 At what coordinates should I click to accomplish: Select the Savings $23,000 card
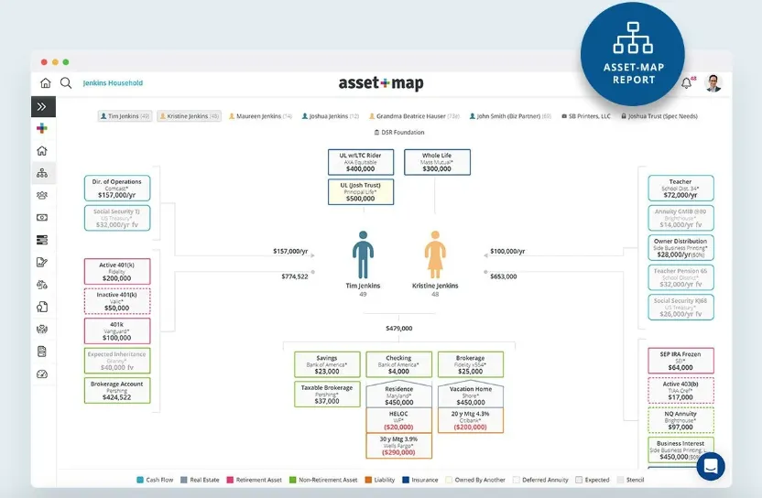(327, 364)
